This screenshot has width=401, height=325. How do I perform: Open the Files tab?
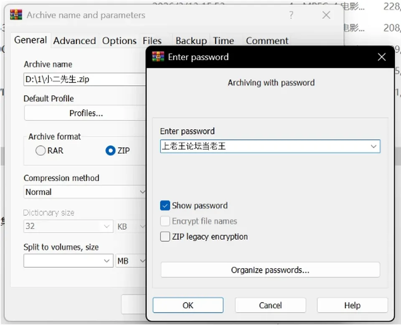pos(152,41)
